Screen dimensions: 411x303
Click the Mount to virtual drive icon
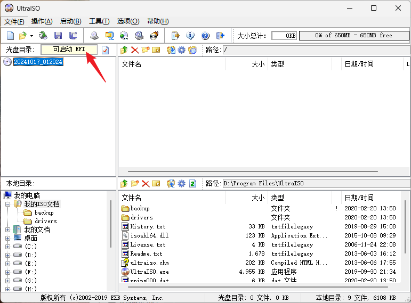pos(139,35)
